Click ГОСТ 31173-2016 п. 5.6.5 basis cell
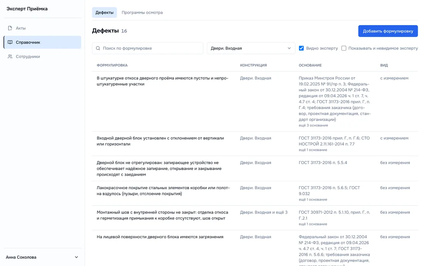The height and width of the screenshot is (266, 425). [329, 191]
